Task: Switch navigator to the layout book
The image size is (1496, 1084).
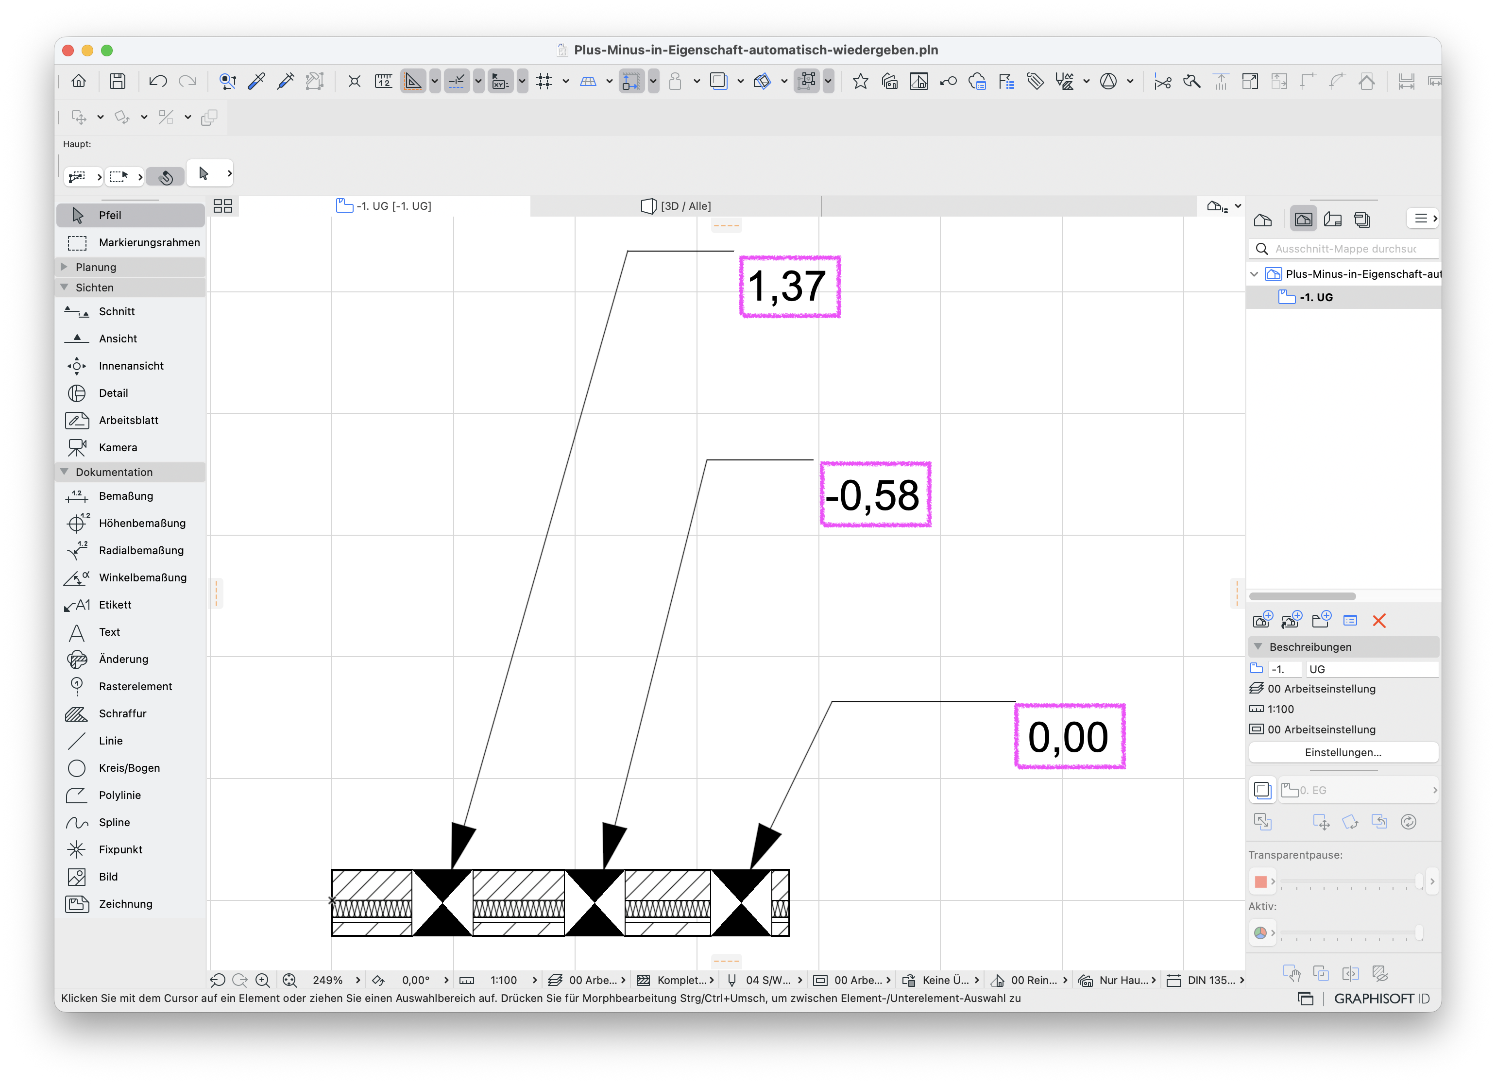Action: 1332,219
